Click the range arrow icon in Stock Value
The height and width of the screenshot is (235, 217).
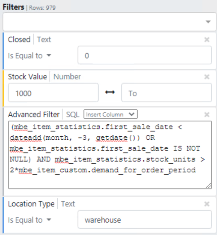110,92
